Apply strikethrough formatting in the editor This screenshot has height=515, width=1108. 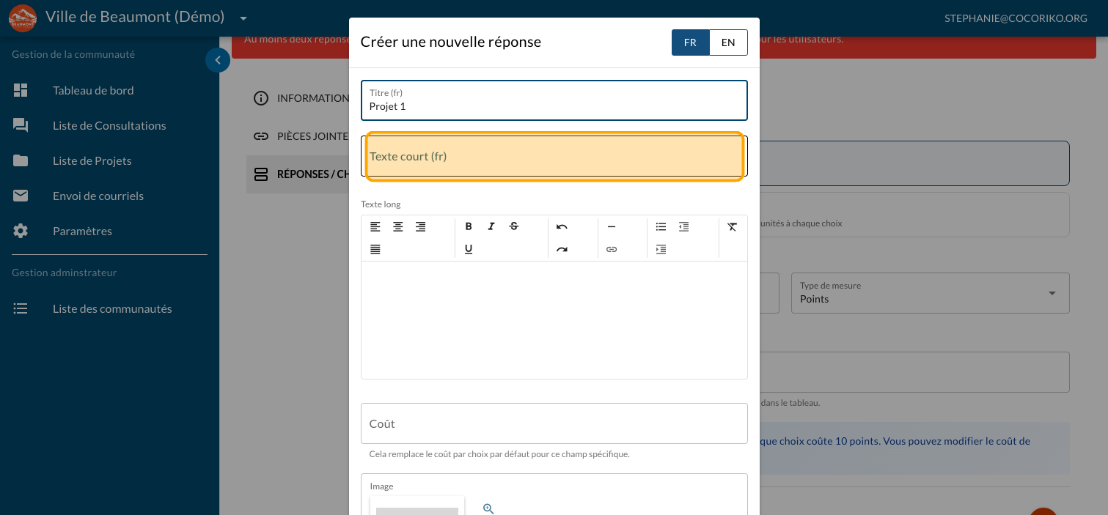(514, 226)
